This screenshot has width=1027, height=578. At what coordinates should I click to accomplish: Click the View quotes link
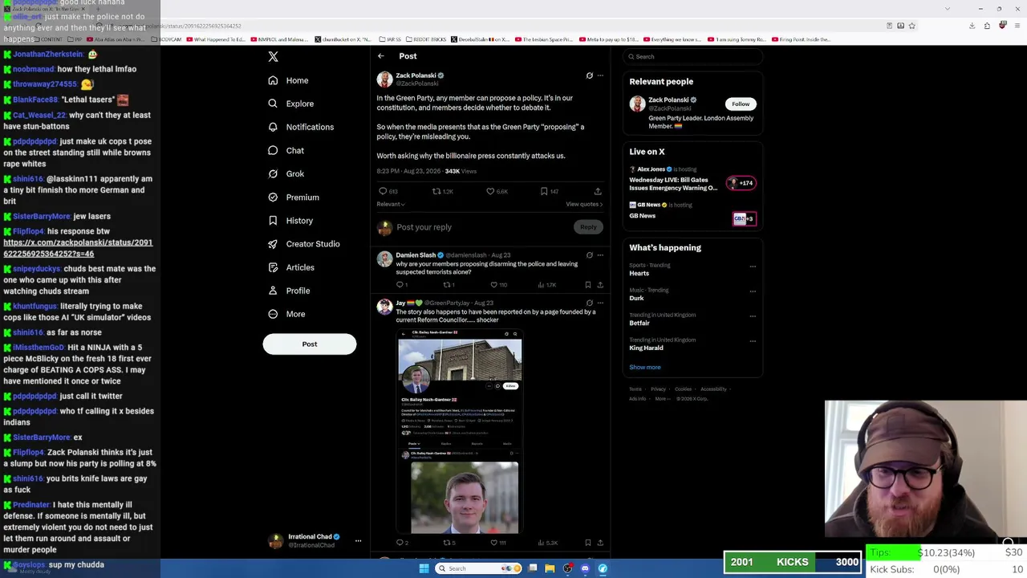tap(584, 204)
